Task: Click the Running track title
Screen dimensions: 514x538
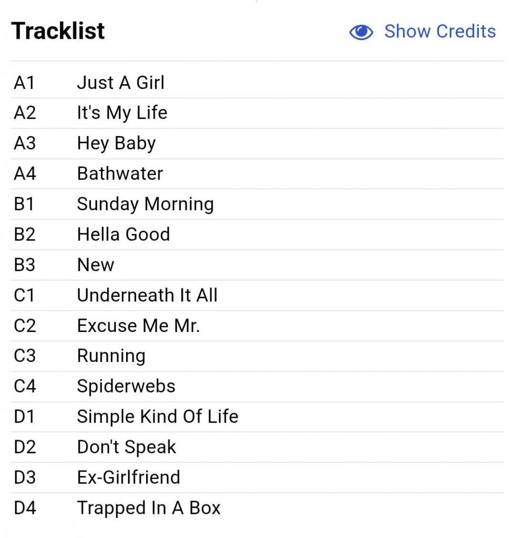Action: [111, 356]
